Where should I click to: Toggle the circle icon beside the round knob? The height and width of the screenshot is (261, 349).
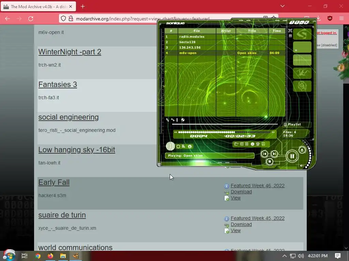(x=178, y=146)
